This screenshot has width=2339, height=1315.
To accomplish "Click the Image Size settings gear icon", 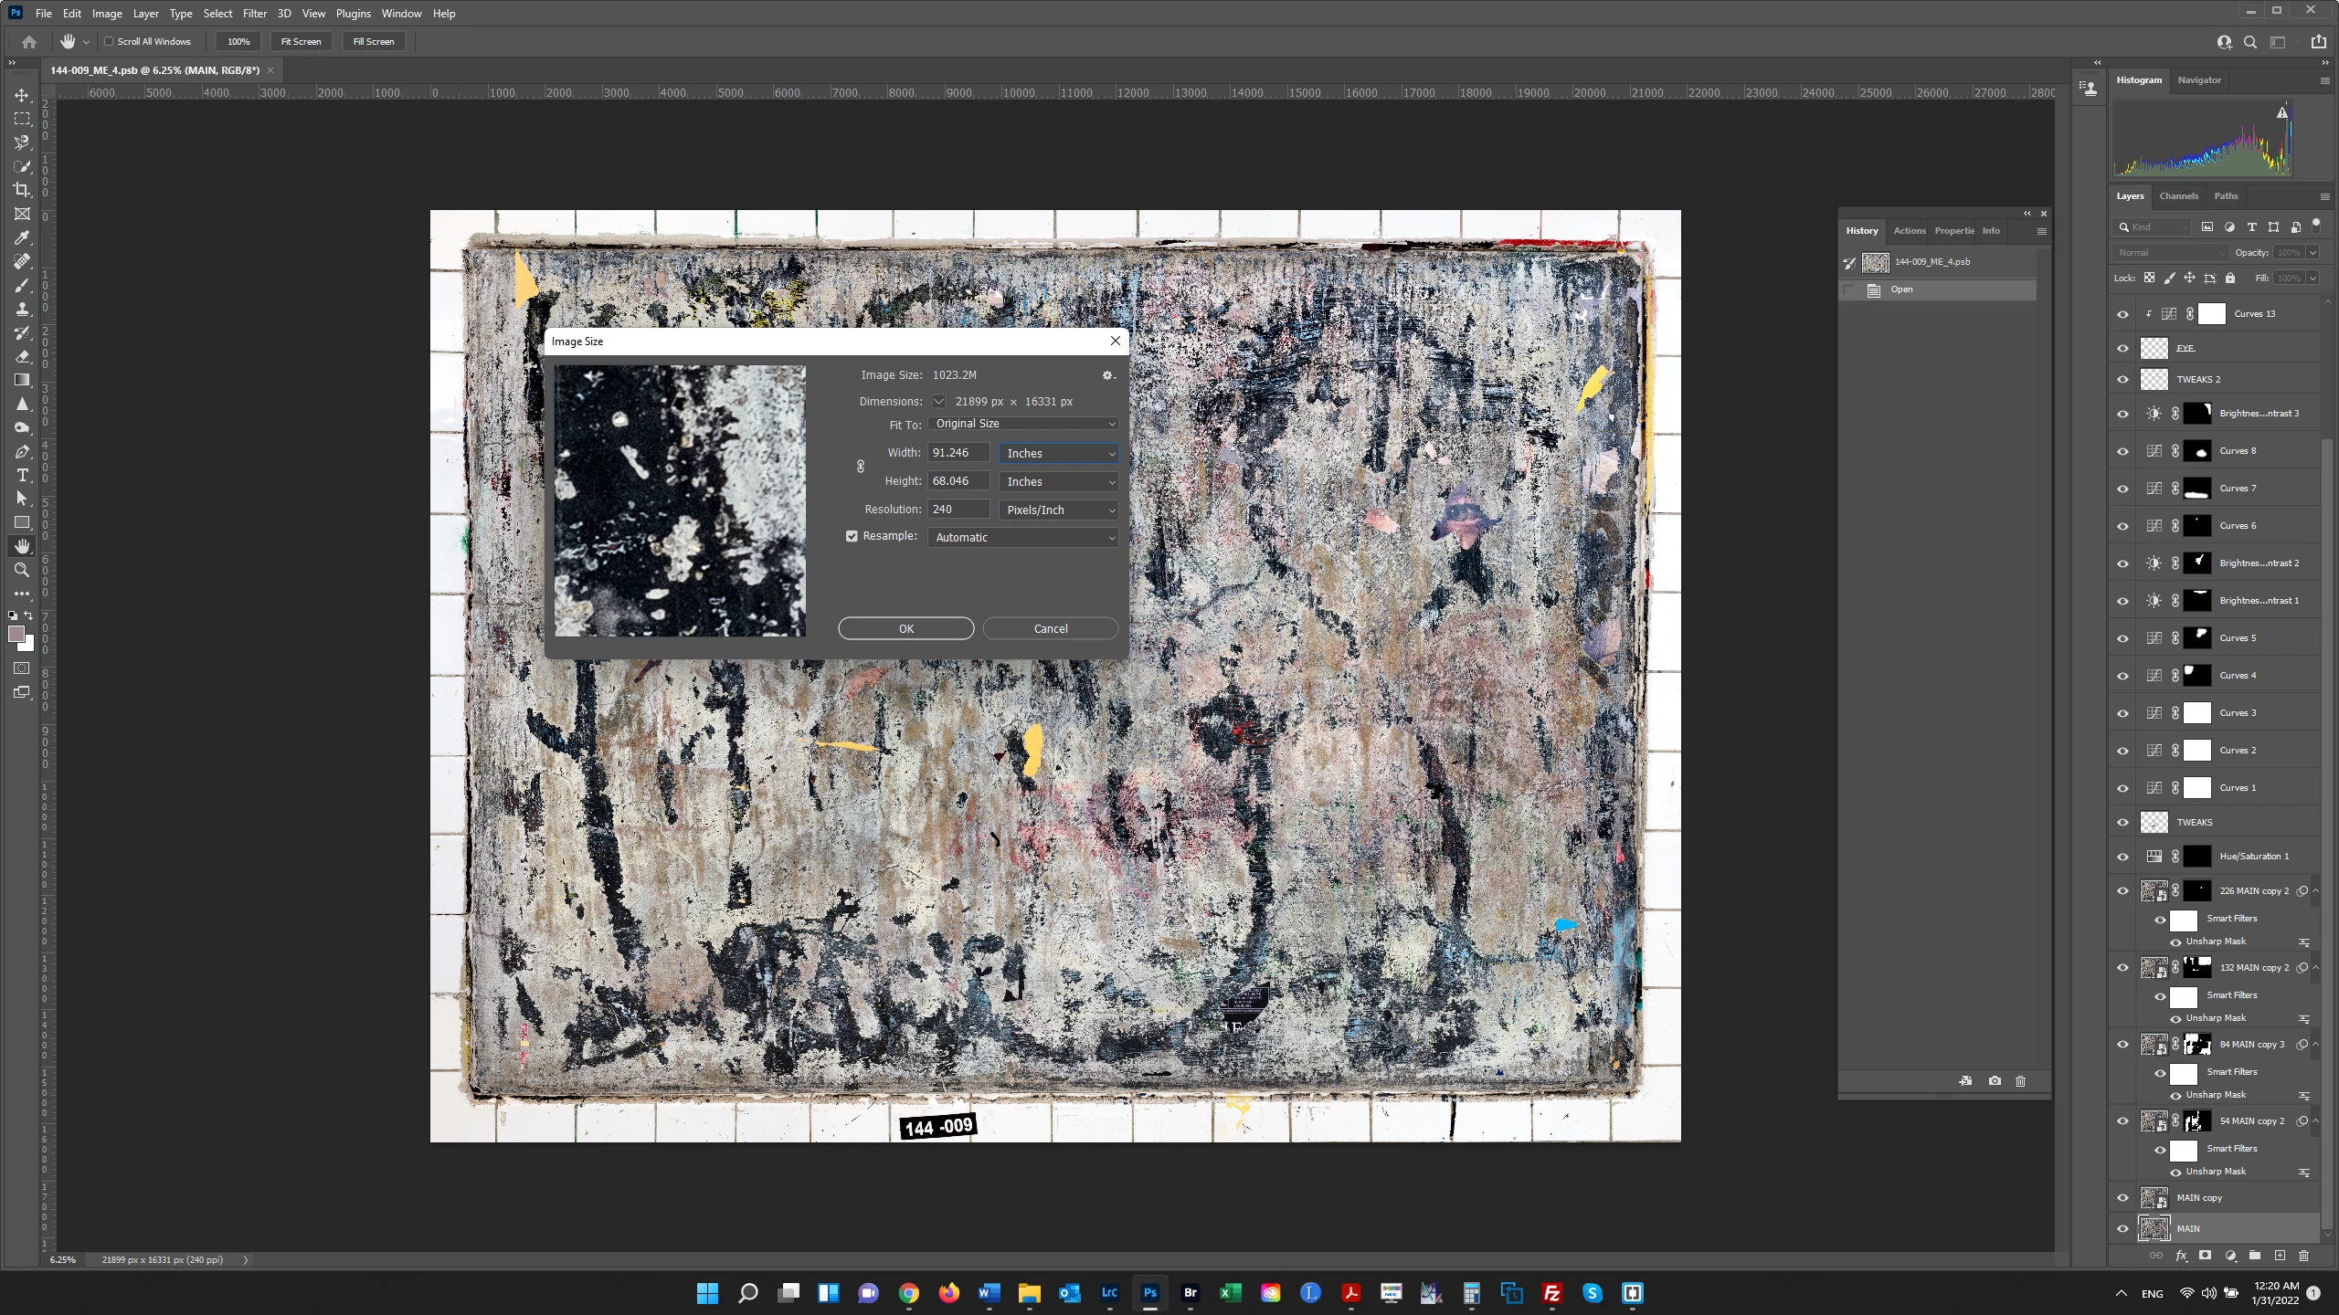I will (x=1107, y=375).
